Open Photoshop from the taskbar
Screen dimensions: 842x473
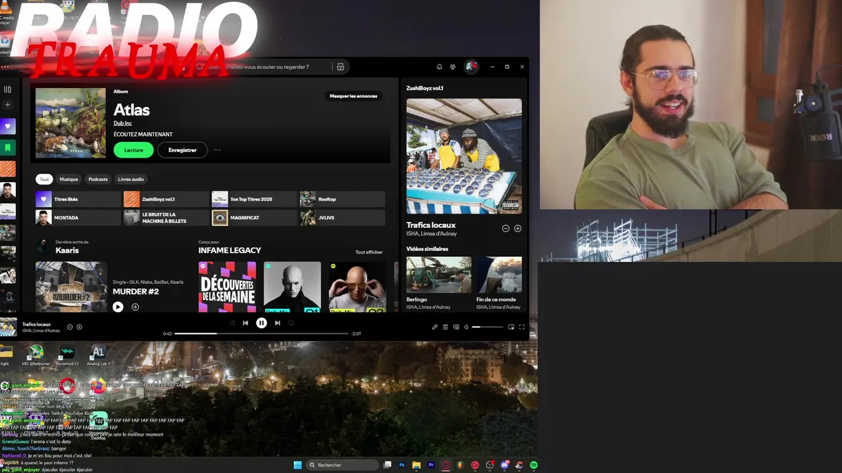click(402, 465)
